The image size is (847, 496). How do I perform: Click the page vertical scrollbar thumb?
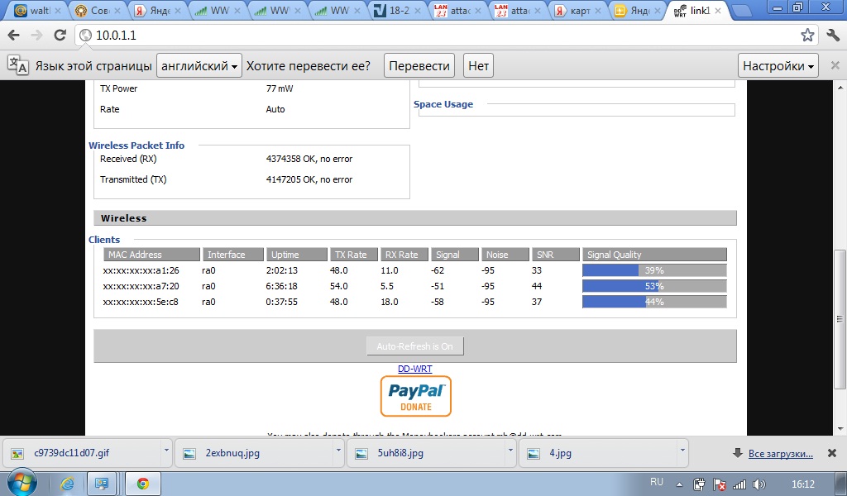coord(840,318)
